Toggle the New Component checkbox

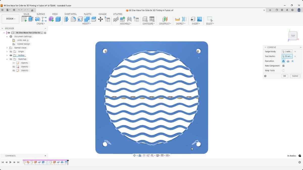point(283,66)
